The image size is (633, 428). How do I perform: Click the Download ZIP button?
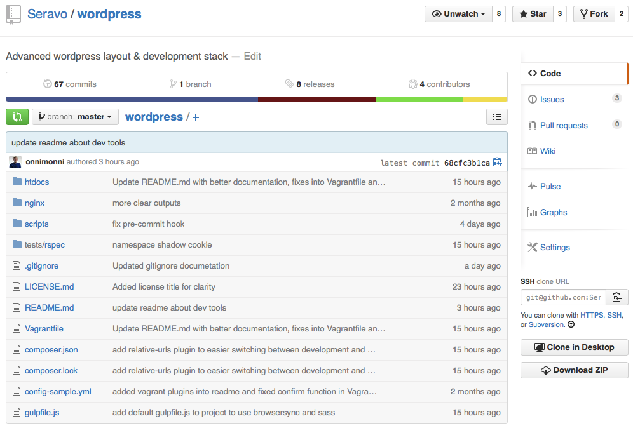pyautogui.click(x=574, y=370)
